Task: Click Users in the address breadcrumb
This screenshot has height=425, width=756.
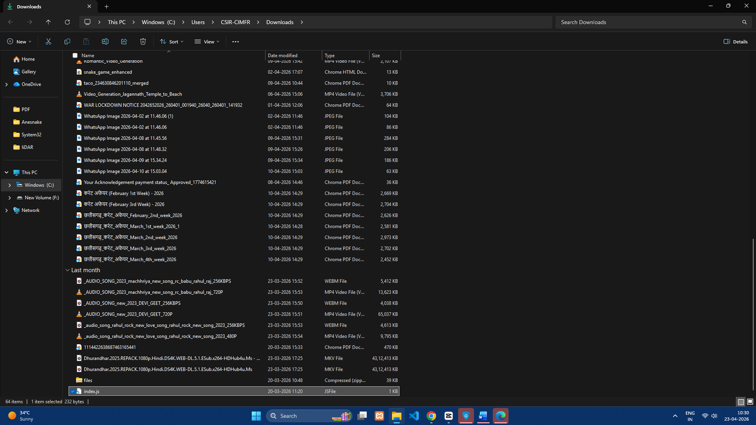Action: (x=198, y=22)
